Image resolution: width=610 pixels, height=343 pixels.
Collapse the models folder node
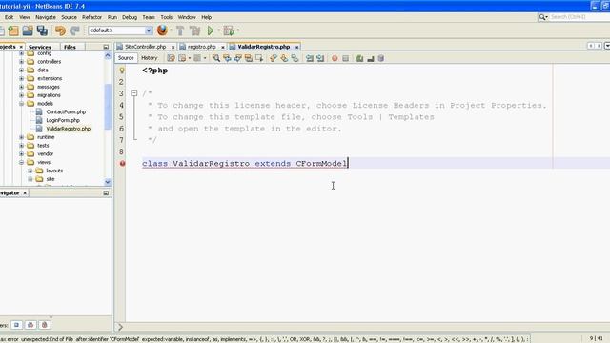click(x=21, y=104)
